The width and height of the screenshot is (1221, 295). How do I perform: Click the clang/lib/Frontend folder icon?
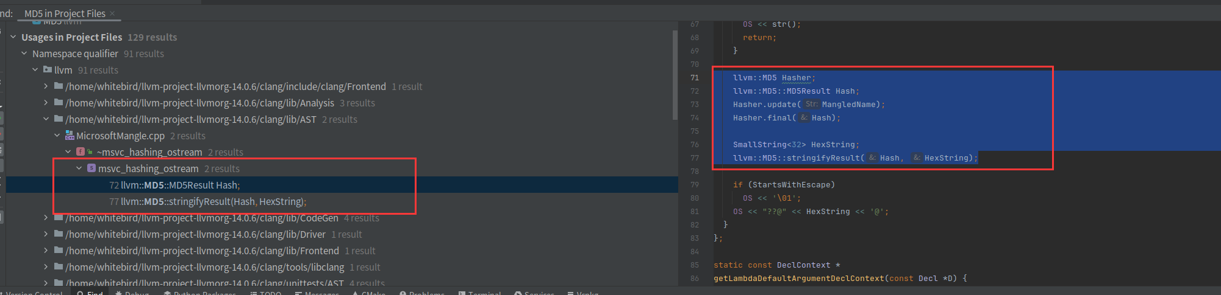coord(59,251)
